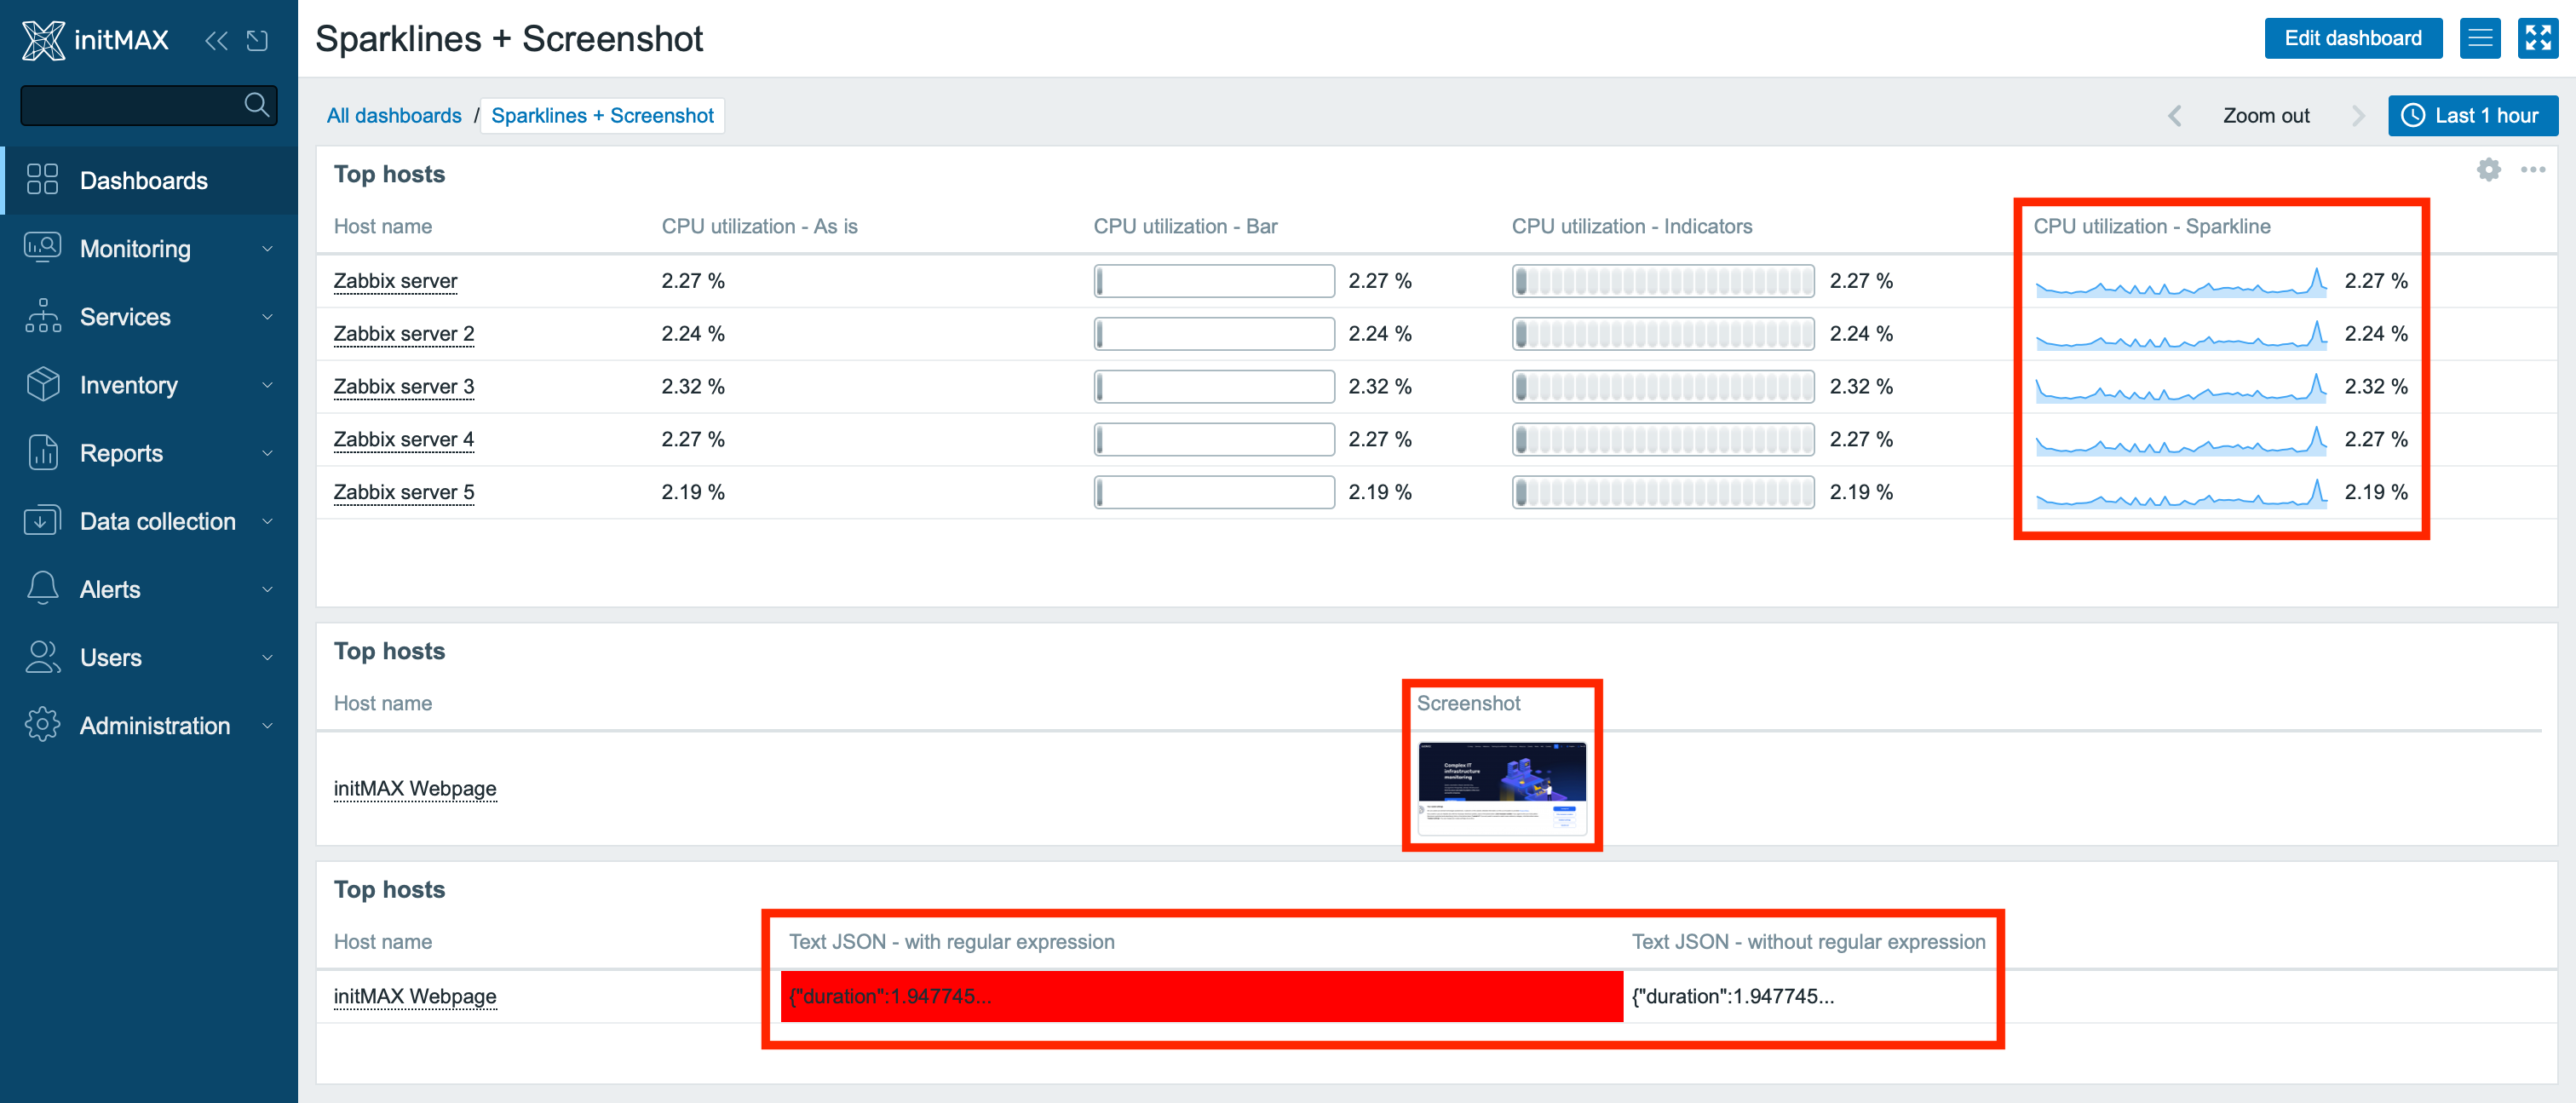This screenshot has width=2576, height=1103.
Task: Click Sparklines + Screenshot breadcrumb link
Action: 602,116
